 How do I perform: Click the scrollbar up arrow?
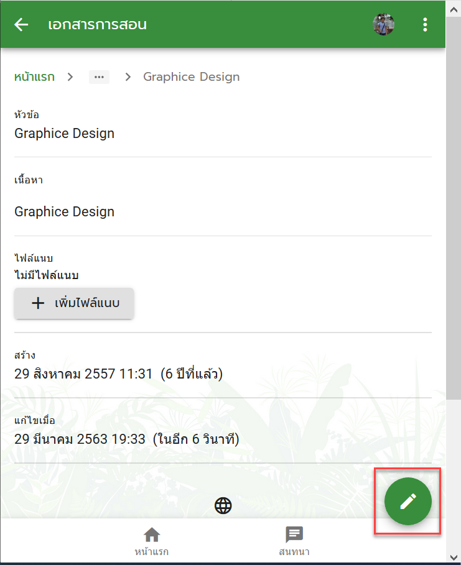[x=454, y=10]
